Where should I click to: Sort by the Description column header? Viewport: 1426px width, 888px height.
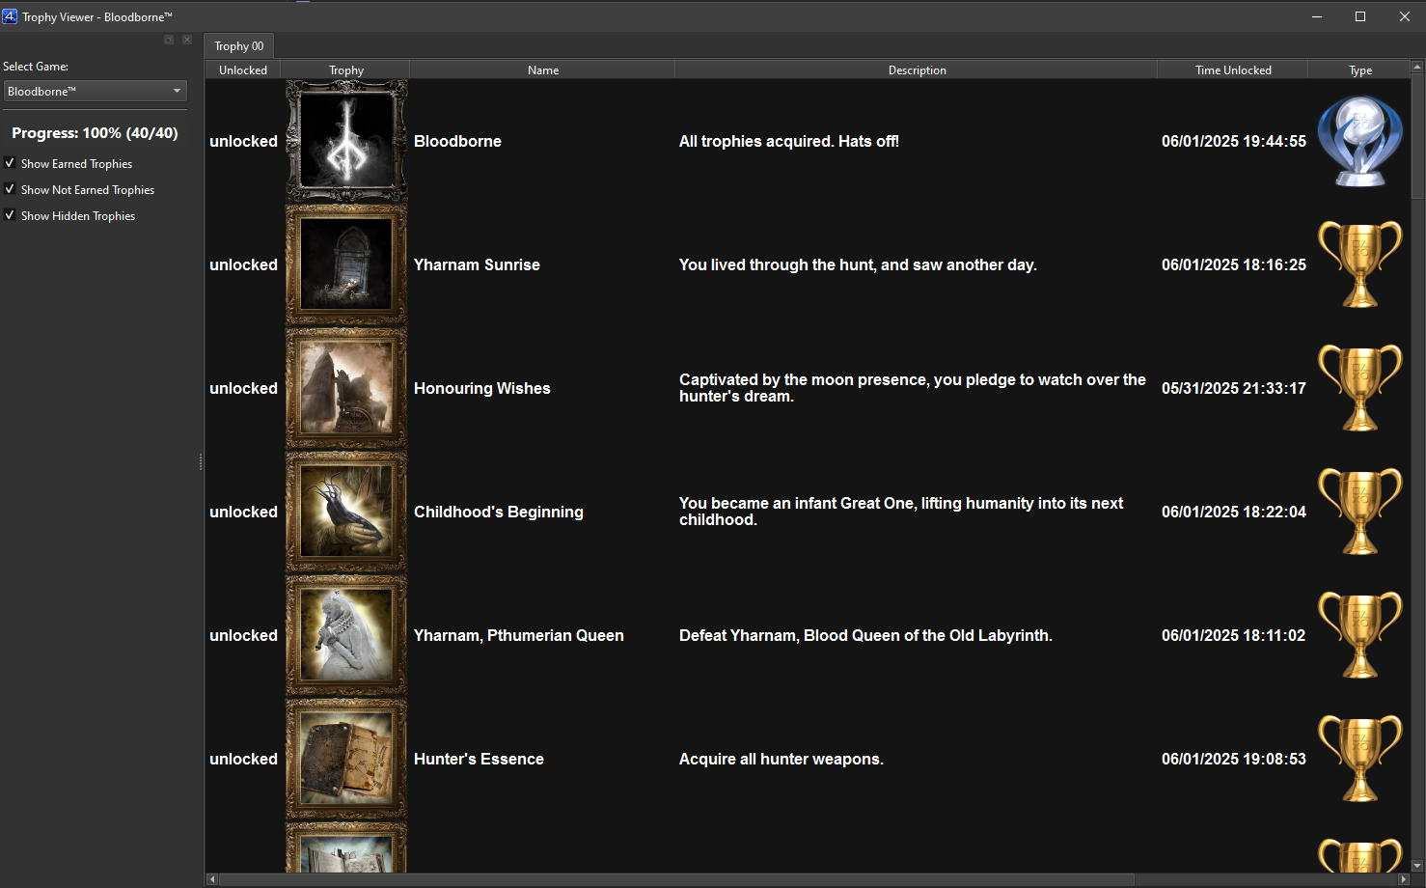point(917,69)
